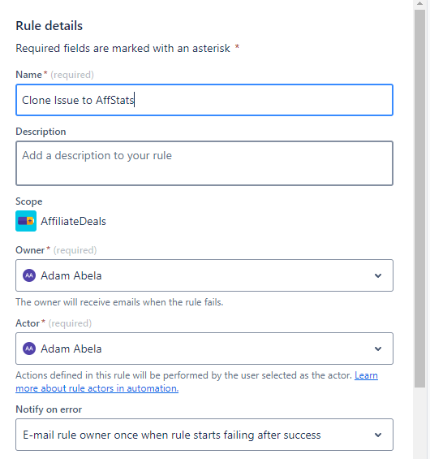Click the Actor avatar icon for Adam Abela
Viewport: 430px width, 459px height.
coord(29,349)
